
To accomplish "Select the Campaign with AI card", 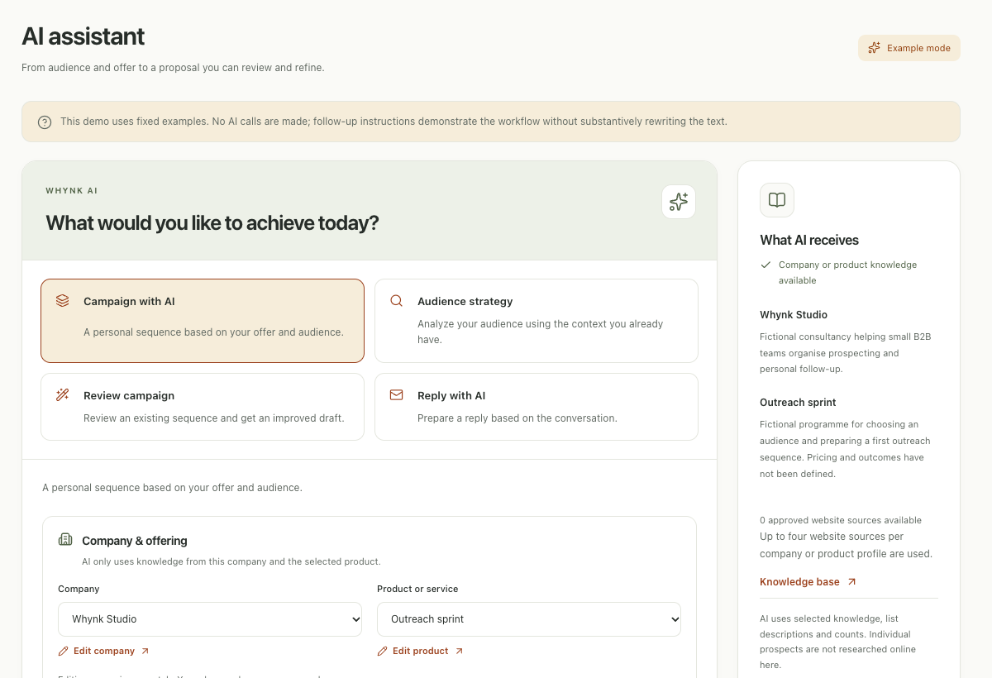I will point(203,321).
